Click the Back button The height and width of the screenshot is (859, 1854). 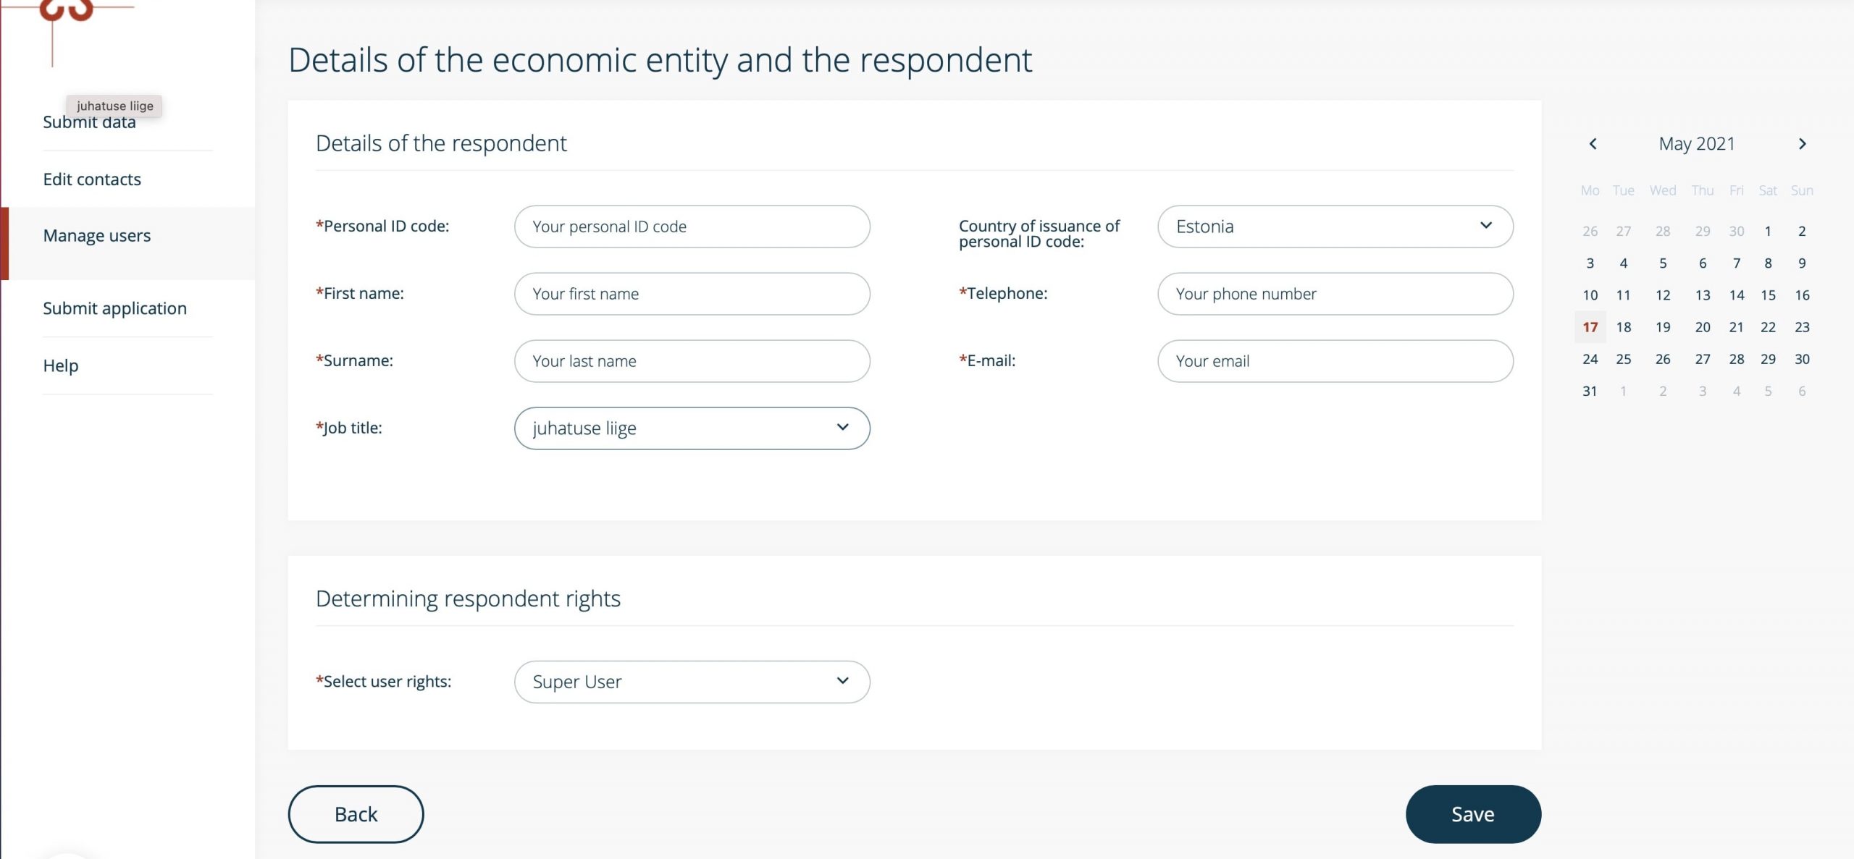356,814
